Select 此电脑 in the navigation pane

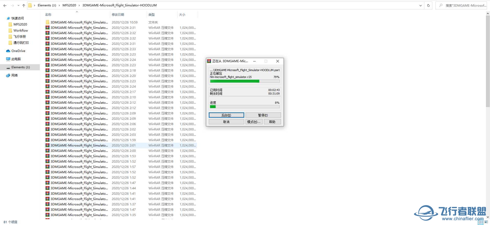[16, 59]
